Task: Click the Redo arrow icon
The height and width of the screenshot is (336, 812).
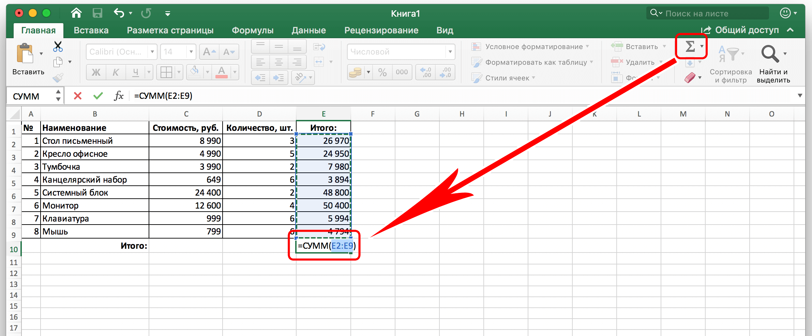Action: pyautogui.click(x=146, y=13)
